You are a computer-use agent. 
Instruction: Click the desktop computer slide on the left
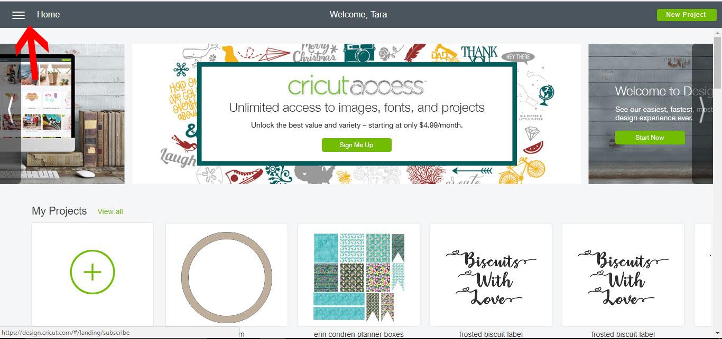coord(62,114)
